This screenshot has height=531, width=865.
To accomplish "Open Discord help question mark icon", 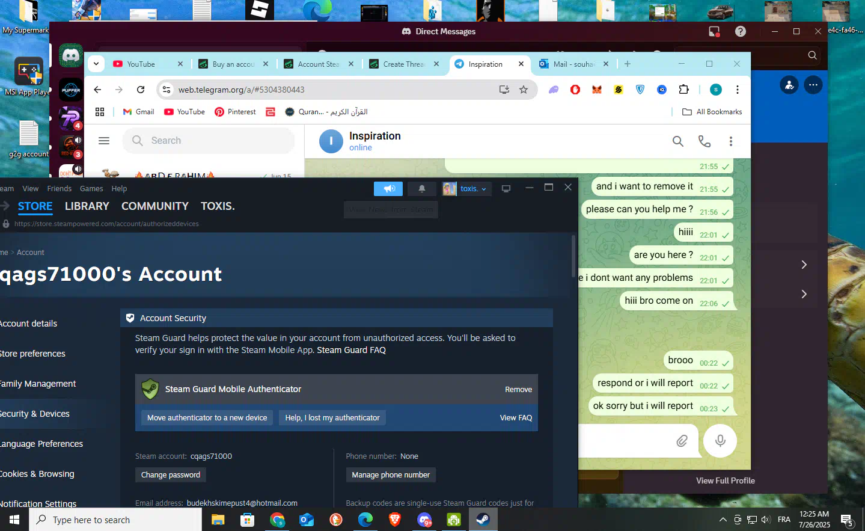I will pos(741,31).
